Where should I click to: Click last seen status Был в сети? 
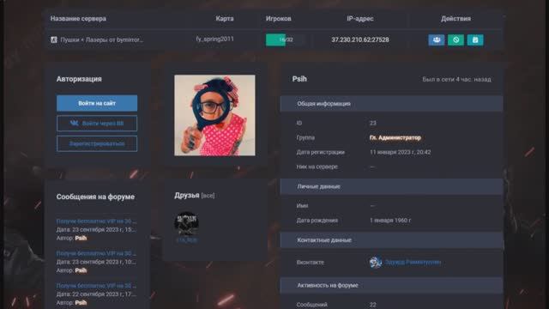[456, 80]
